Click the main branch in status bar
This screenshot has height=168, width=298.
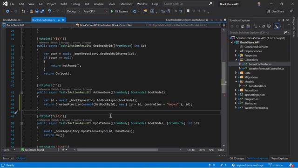(x=276, y=165)
